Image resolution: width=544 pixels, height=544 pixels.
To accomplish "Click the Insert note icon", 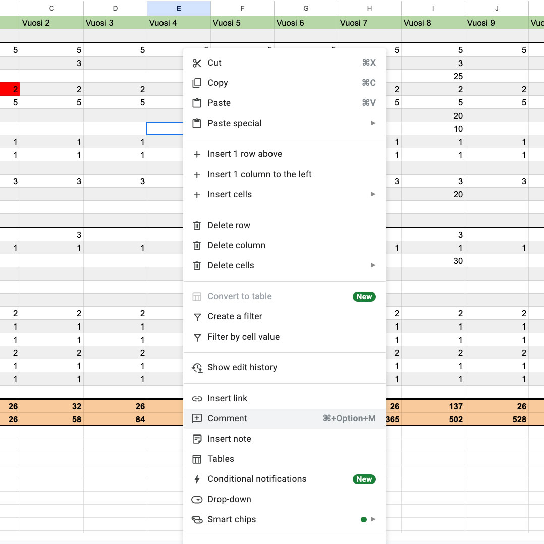I will coord(197,439).
